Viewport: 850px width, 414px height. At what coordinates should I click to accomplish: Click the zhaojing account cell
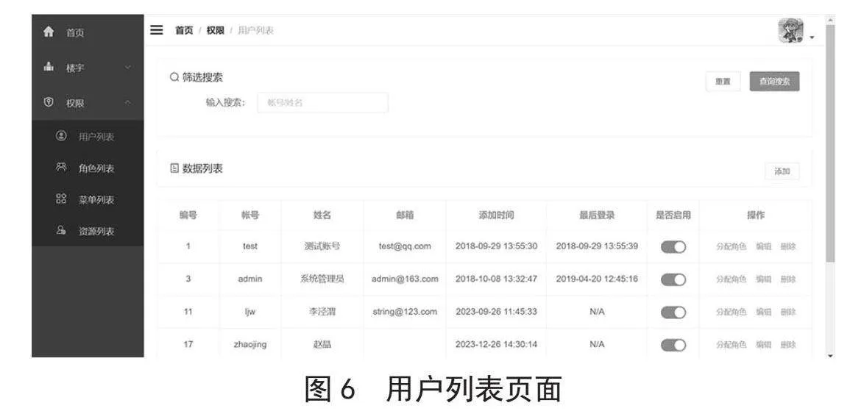[x=250, y=345]
